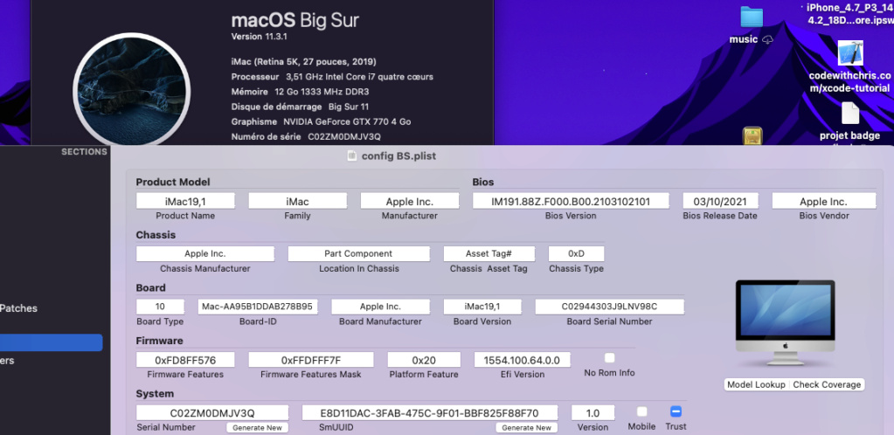The width and height of the screenshot is (894, 435).
Task: Click the Firmware Features field
Action: (x=185, y=360)
